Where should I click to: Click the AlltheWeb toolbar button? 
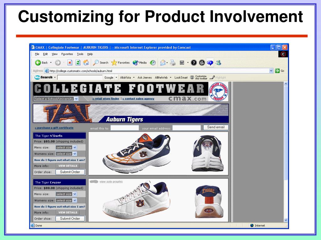(161, 77)
